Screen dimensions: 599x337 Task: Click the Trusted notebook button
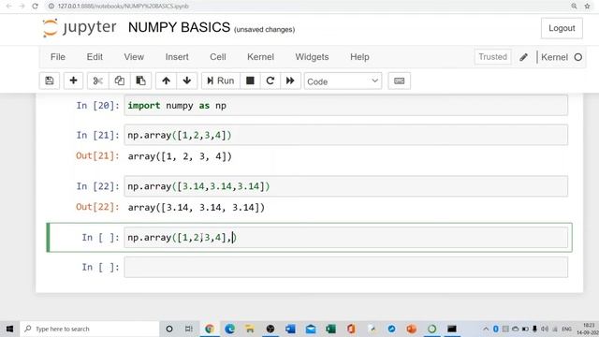click(x=493, y=57)
